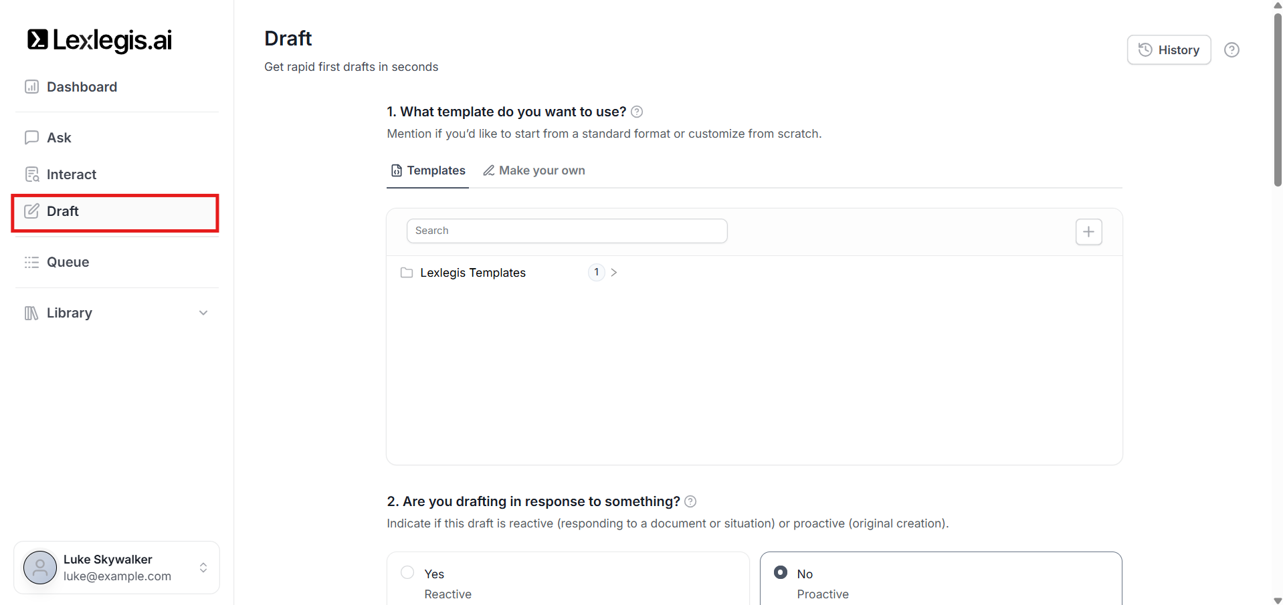Click the info icon next to template question
Screen dimensions: 1283x605
tap(637, 112)
